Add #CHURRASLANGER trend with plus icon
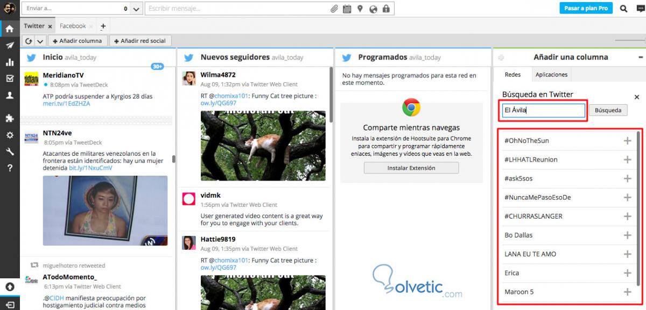 point(627,216)
